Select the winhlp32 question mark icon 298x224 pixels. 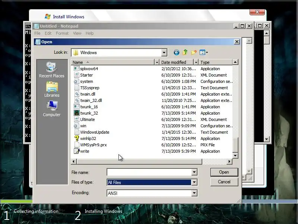(x=77, y=139)
